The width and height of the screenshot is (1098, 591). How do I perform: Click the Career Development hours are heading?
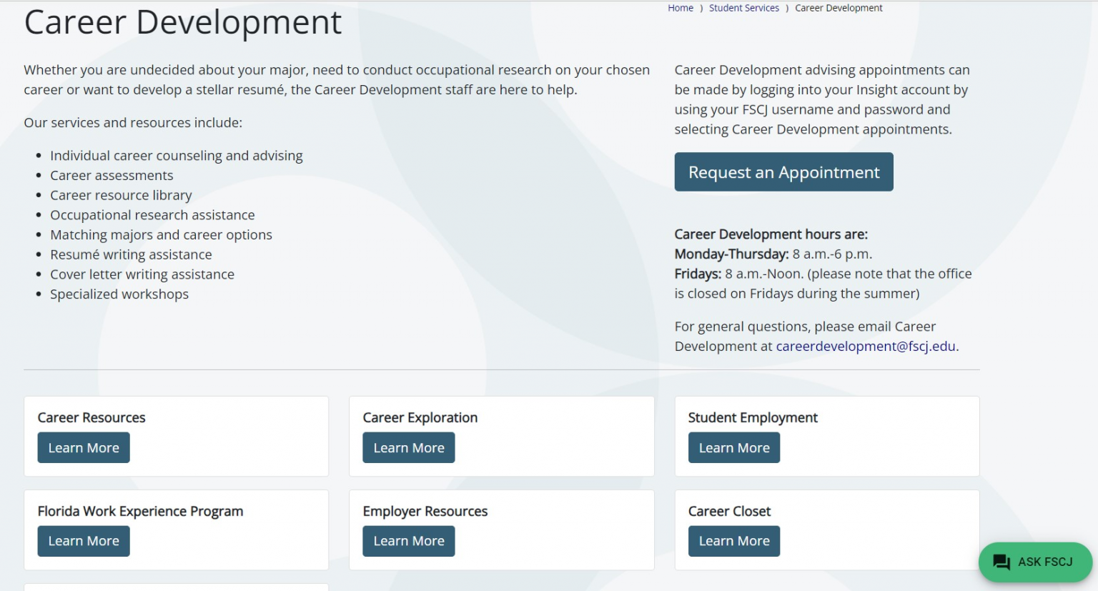pyautogui.click(x=771, y=234)
